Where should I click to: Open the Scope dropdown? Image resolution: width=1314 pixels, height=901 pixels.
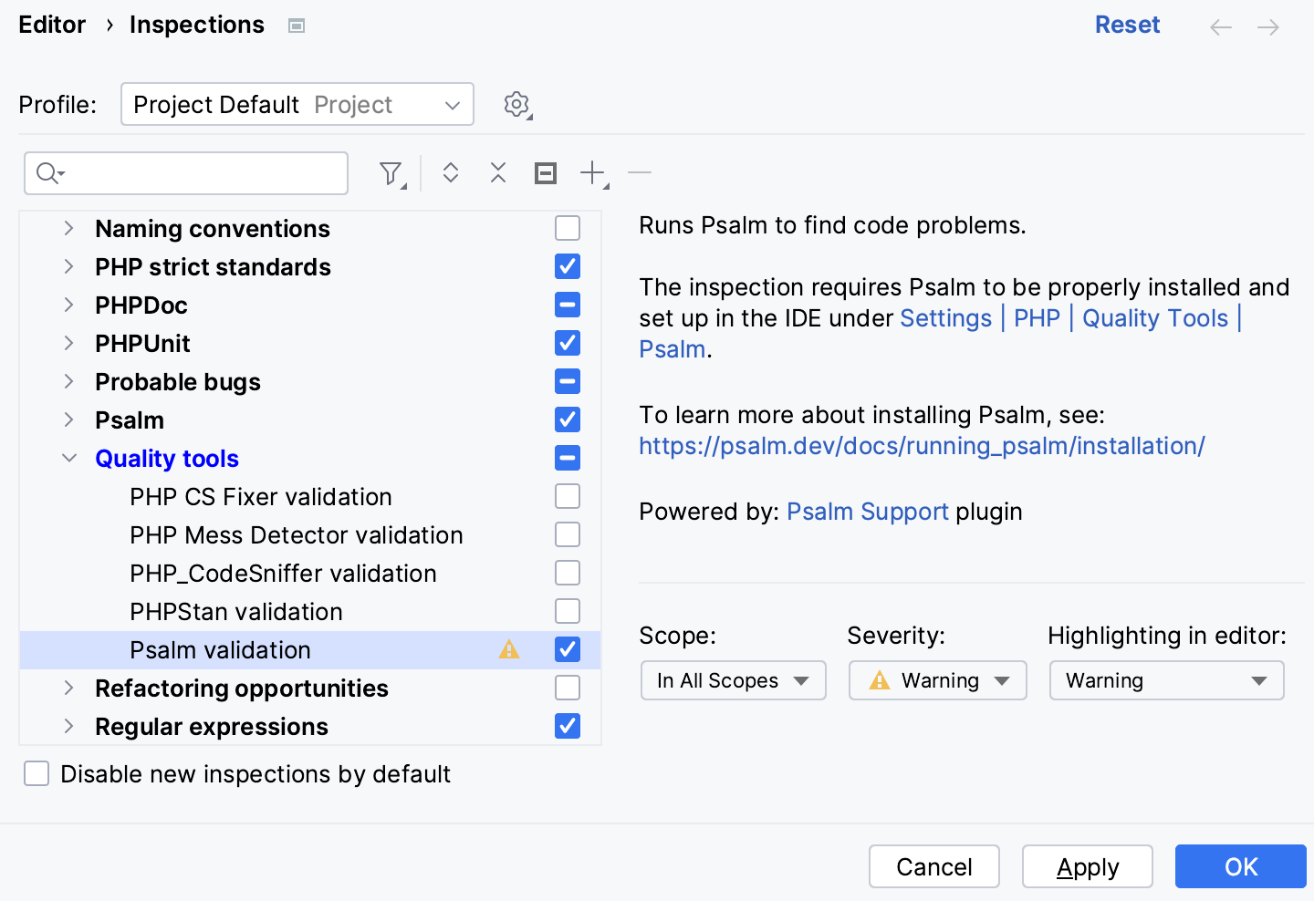tap(733, 680)
